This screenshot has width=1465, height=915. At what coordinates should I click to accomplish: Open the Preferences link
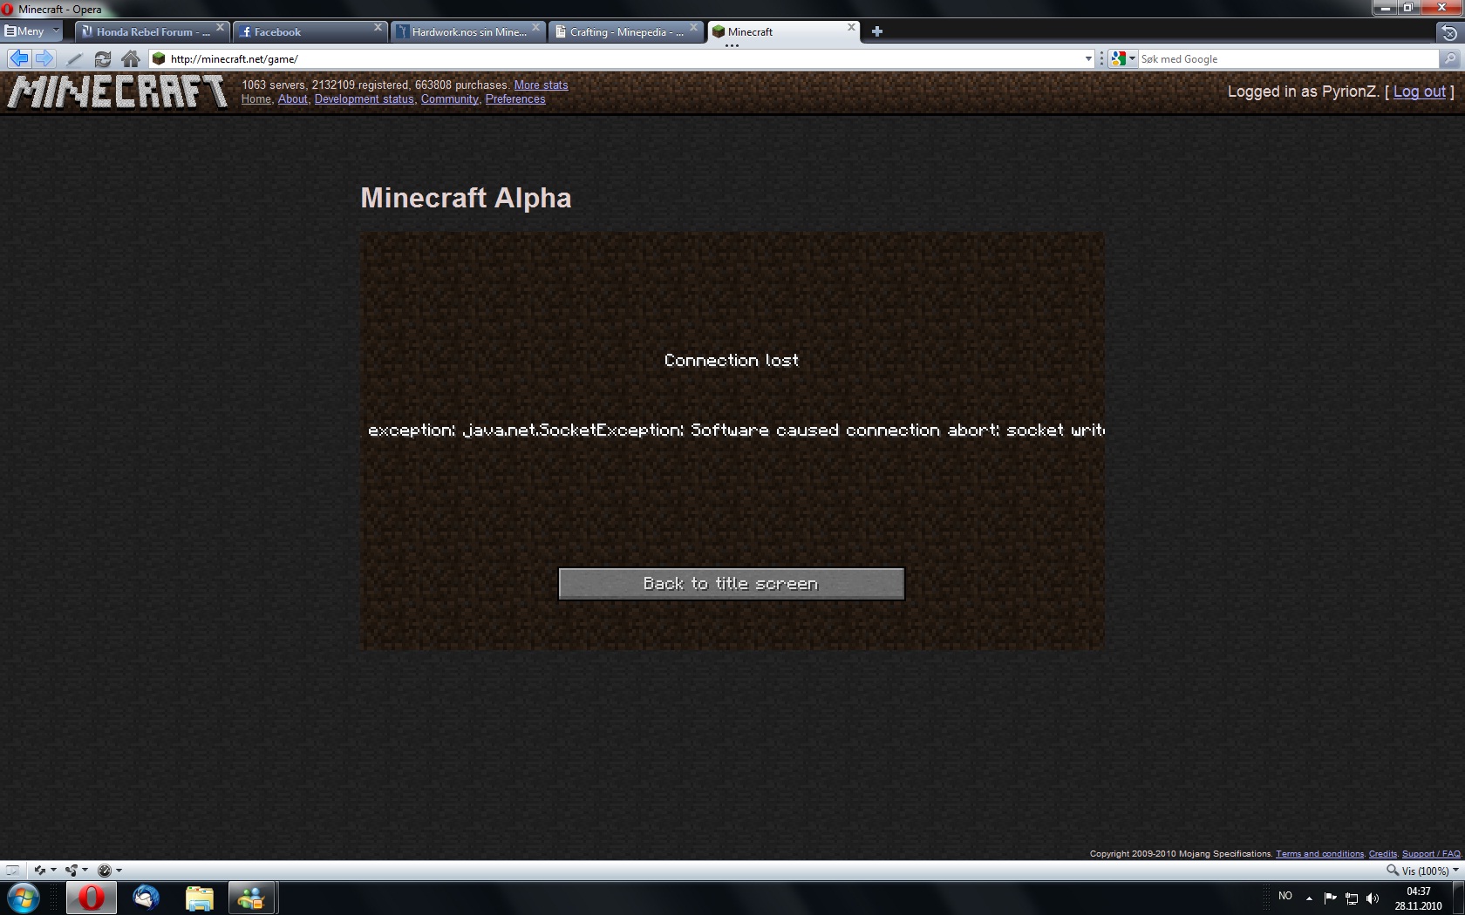(515, 98)
